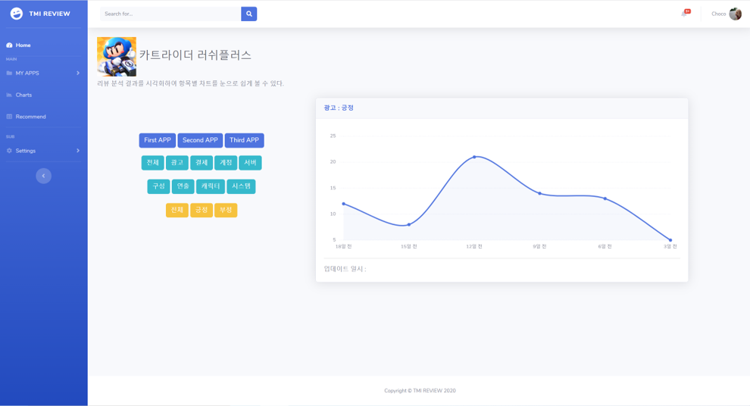Choose the 서버 category button
This screenshot has height=406, width=750.
250,163
